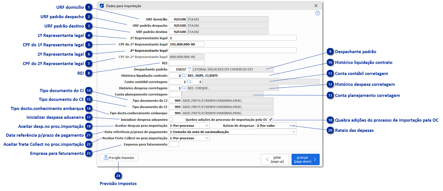Click the Previsão Impostos button
Viewport: 443px width, 191px height.
click(119, 157)
